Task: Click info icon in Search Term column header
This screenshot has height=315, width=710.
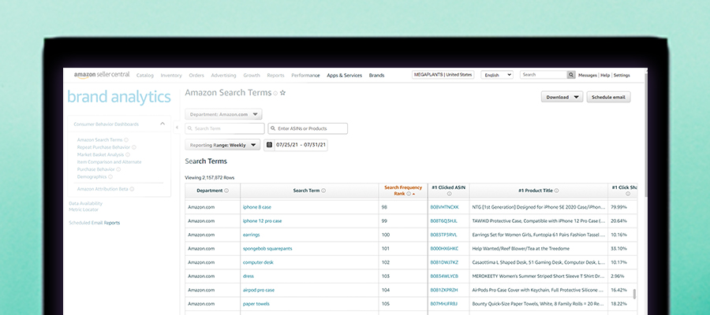Action: click(x=323, y=191)
